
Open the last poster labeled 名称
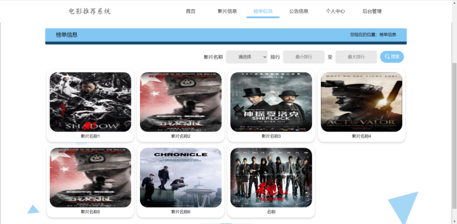click(271, 177)
